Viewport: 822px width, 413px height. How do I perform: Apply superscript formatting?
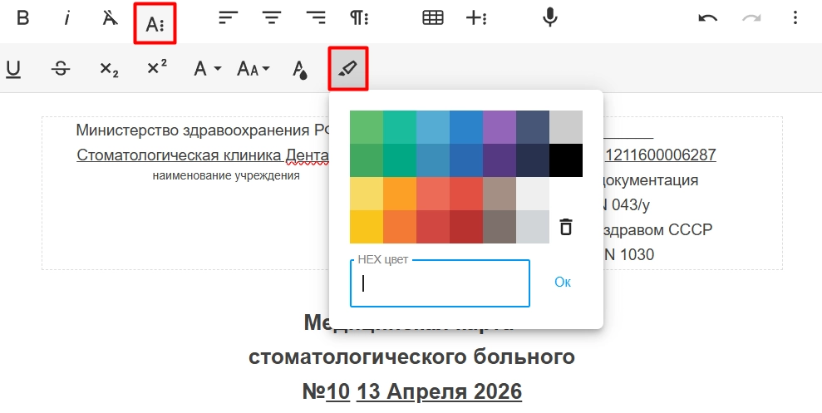tap(157, 69)
